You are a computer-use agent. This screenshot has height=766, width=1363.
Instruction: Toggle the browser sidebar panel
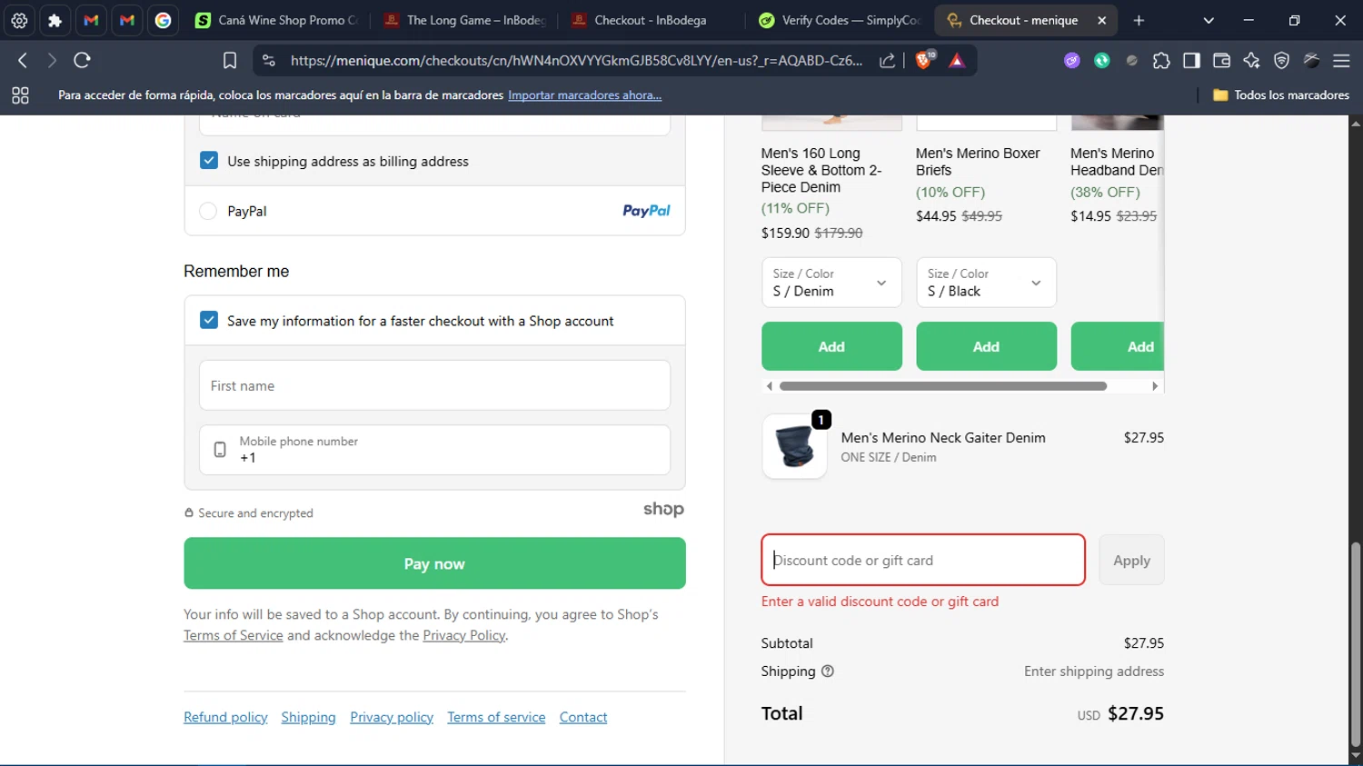click(1191, 60)
